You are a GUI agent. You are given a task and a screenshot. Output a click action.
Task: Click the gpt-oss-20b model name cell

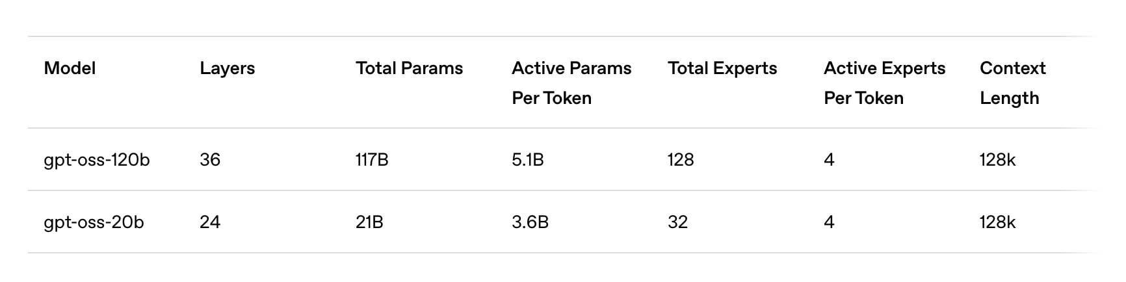[94, 222]
